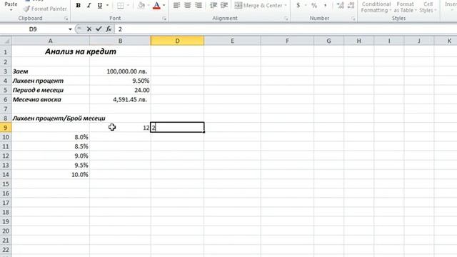Screen dimensions: 457x257
Task: Open Conditional Formatting menu
Action: tap(376, 7)
